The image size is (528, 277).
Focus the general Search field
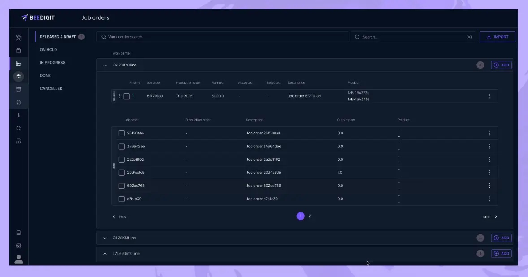click(414, 37)
